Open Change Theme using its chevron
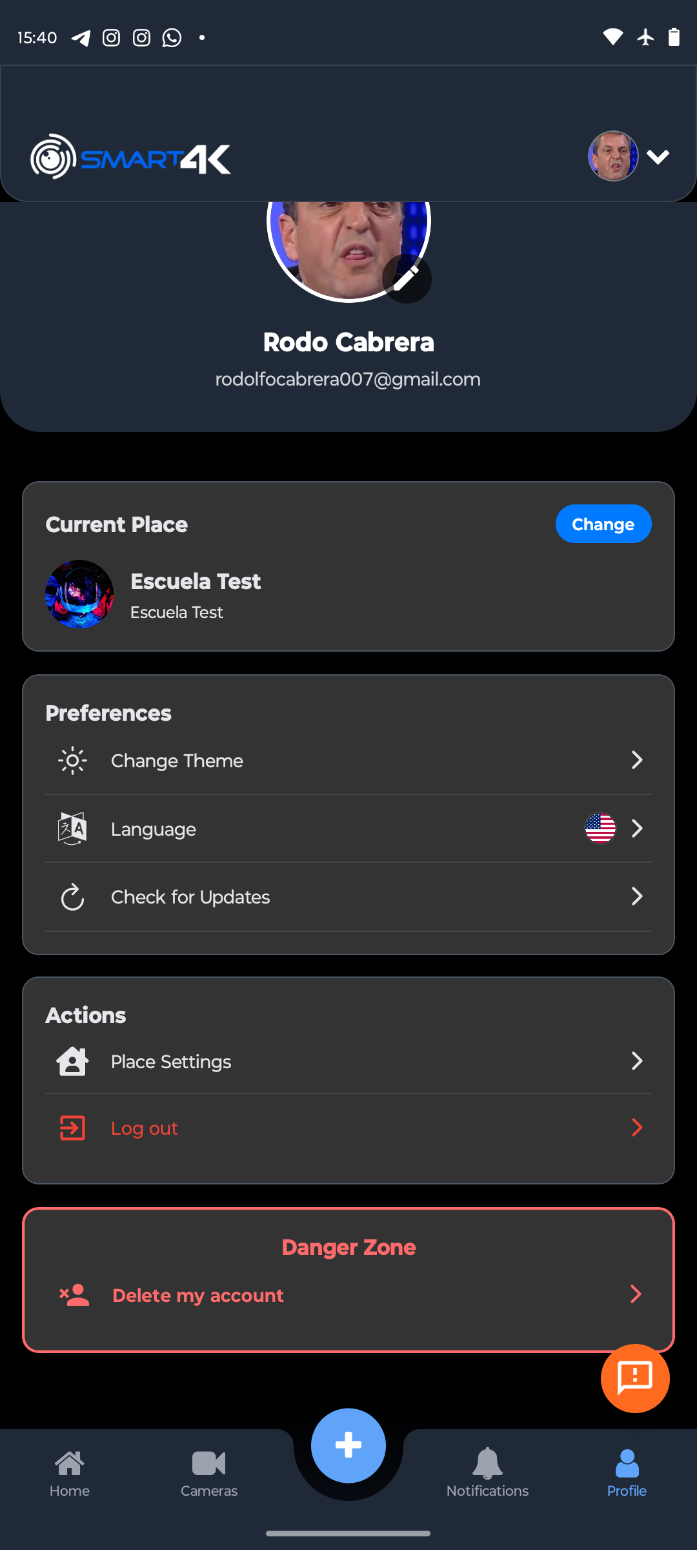 pos(637,760)
